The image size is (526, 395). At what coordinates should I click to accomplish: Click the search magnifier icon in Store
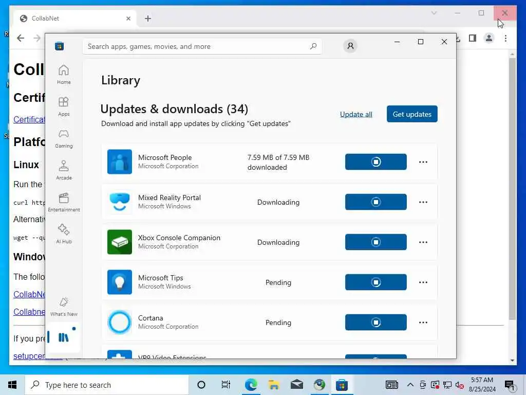pyautogui.click(x=313, y=46)
